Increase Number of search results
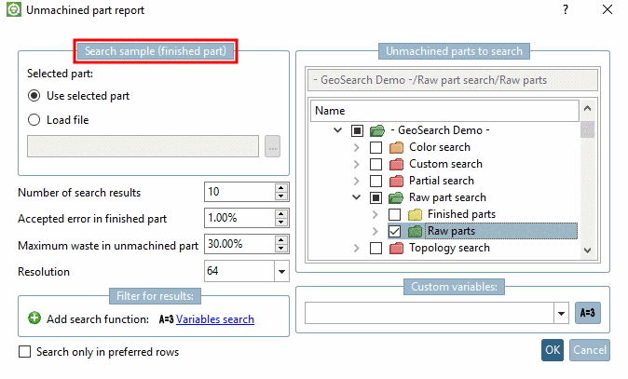Image resolution: width=628 pixels, height=379 pixels. pyautogui.click(x=281, y=188)
